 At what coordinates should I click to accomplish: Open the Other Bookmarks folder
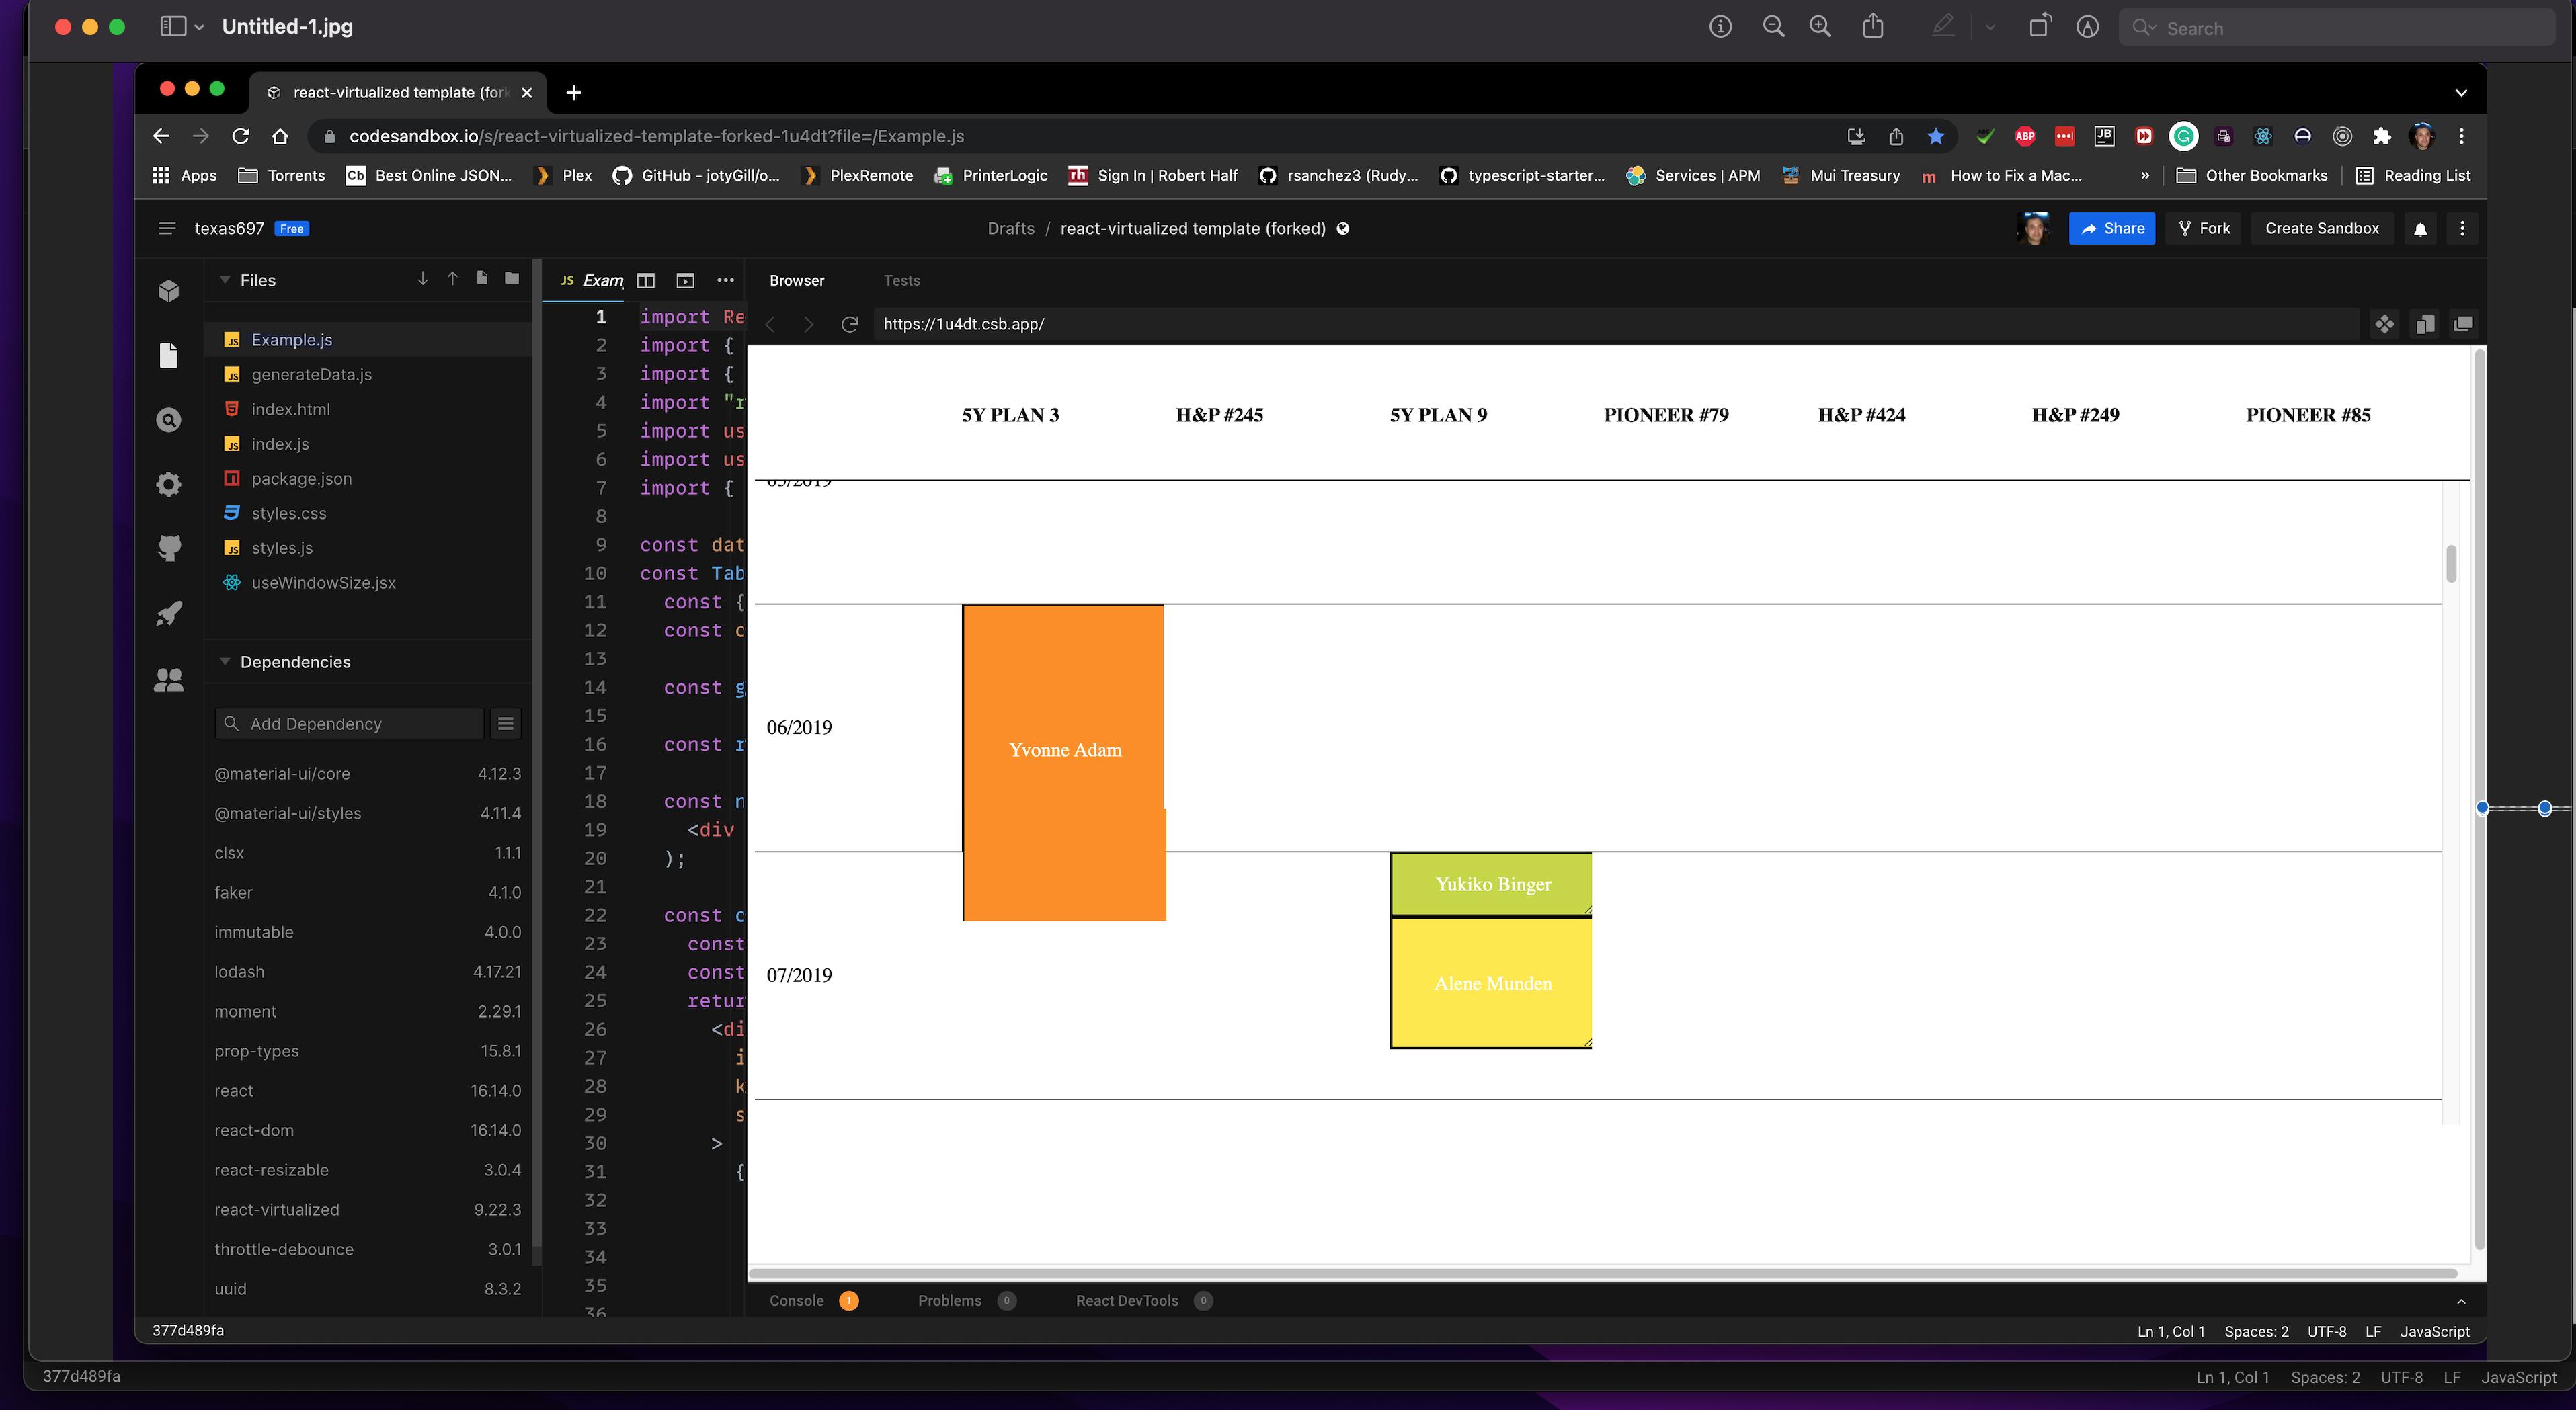point(2252,175)
